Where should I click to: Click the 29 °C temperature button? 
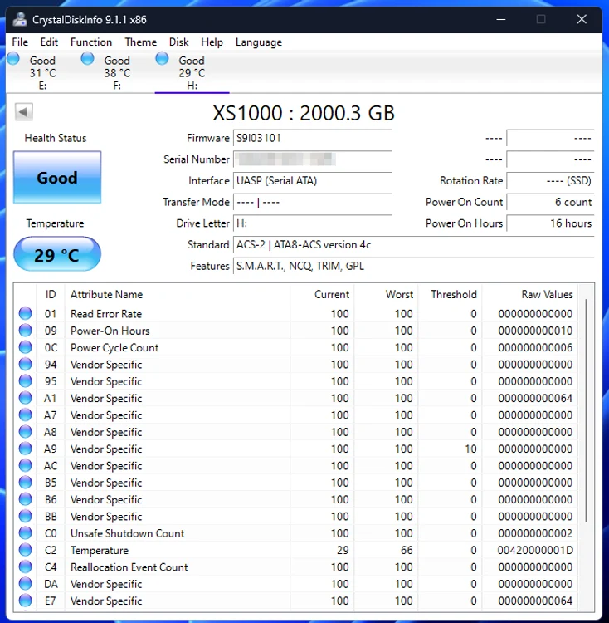57,254
